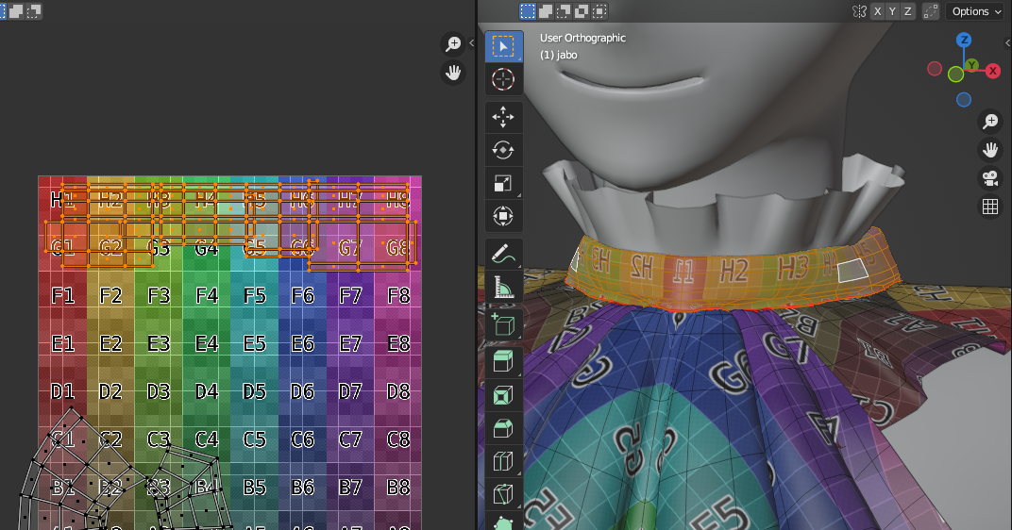This screenshot has width=1012, height=530.
Task: Click the negative X red circle on gizmo
Action: pos(935,68)
